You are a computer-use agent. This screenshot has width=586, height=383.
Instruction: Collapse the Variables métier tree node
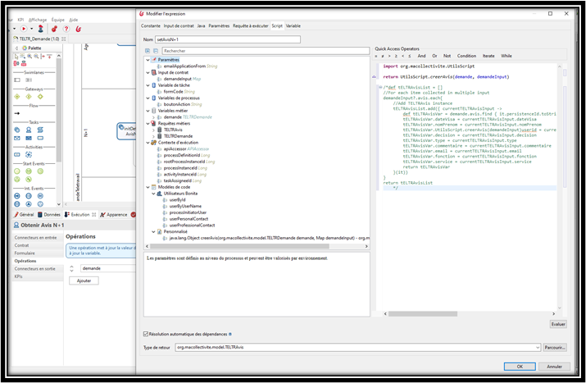[148, 111]
